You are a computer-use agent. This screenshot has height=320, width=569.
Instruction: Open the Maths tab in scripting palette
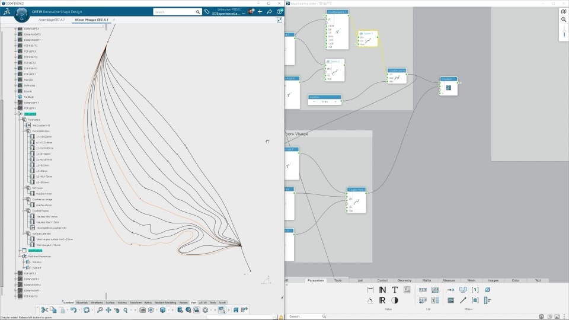pyautogui.click(x=426, y=280)
